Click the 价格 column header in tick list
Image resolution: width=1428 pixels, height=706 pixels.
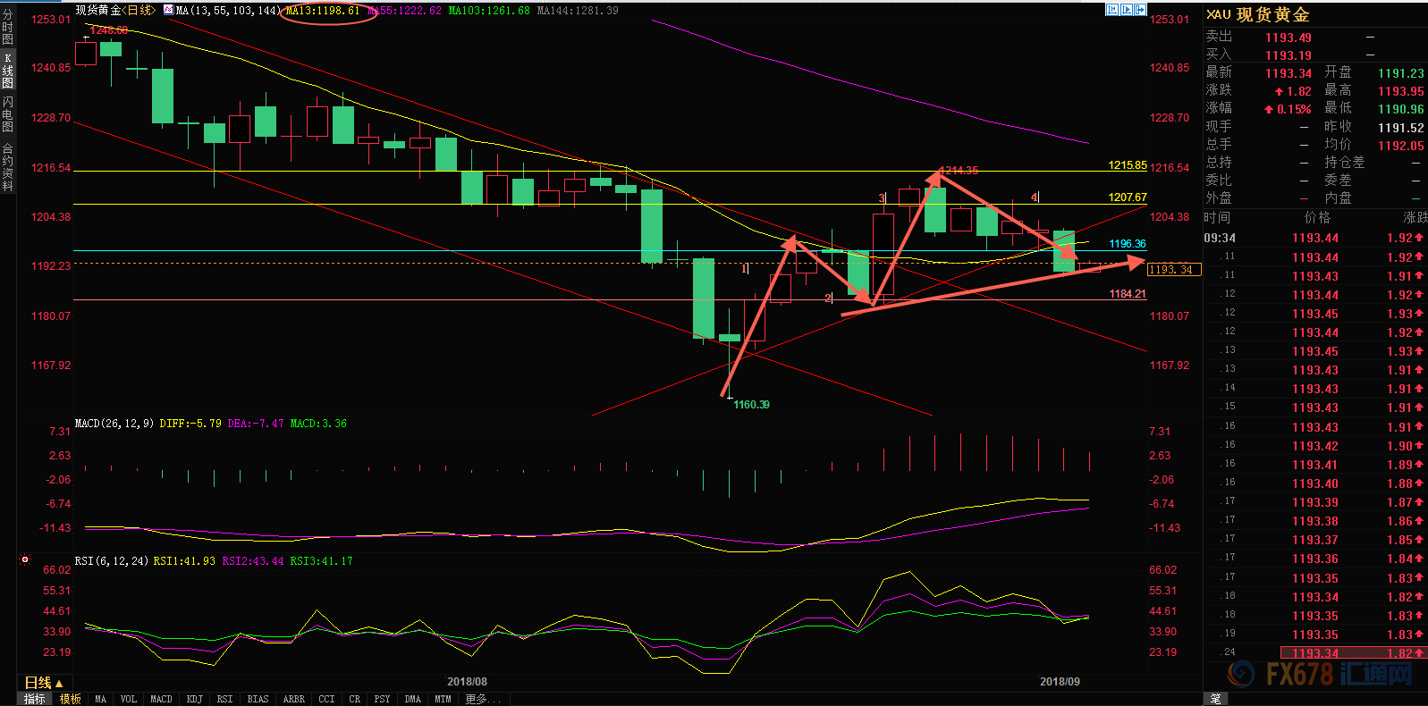[1317, 218]
